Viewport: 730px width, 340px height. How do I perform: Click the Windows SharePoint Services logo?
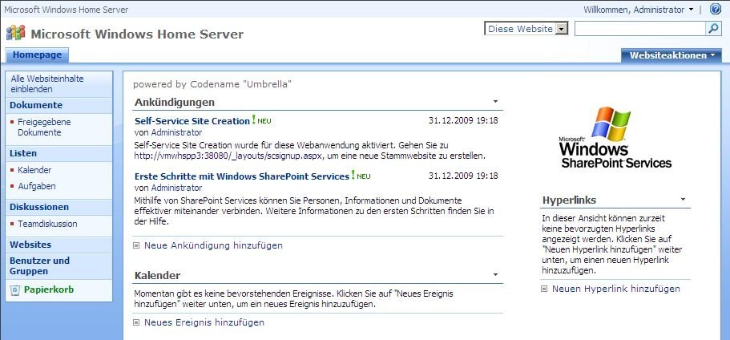click(615, 138)
